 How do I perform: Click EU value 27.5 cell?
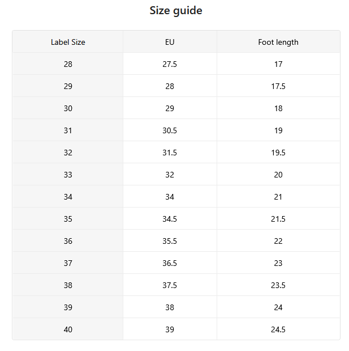coord(170,64)
